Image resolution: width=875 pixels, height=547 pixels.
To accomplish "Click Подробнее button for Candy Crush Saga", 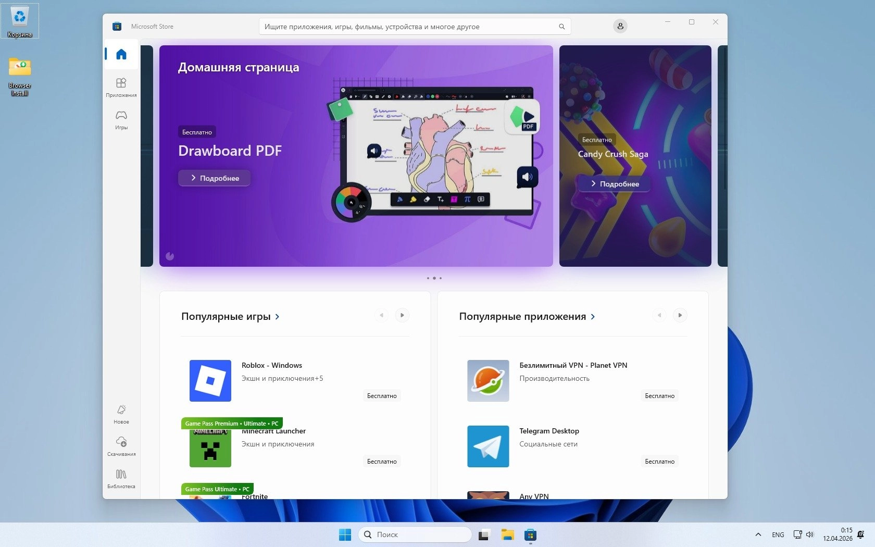I will click(x=614, y=184).
